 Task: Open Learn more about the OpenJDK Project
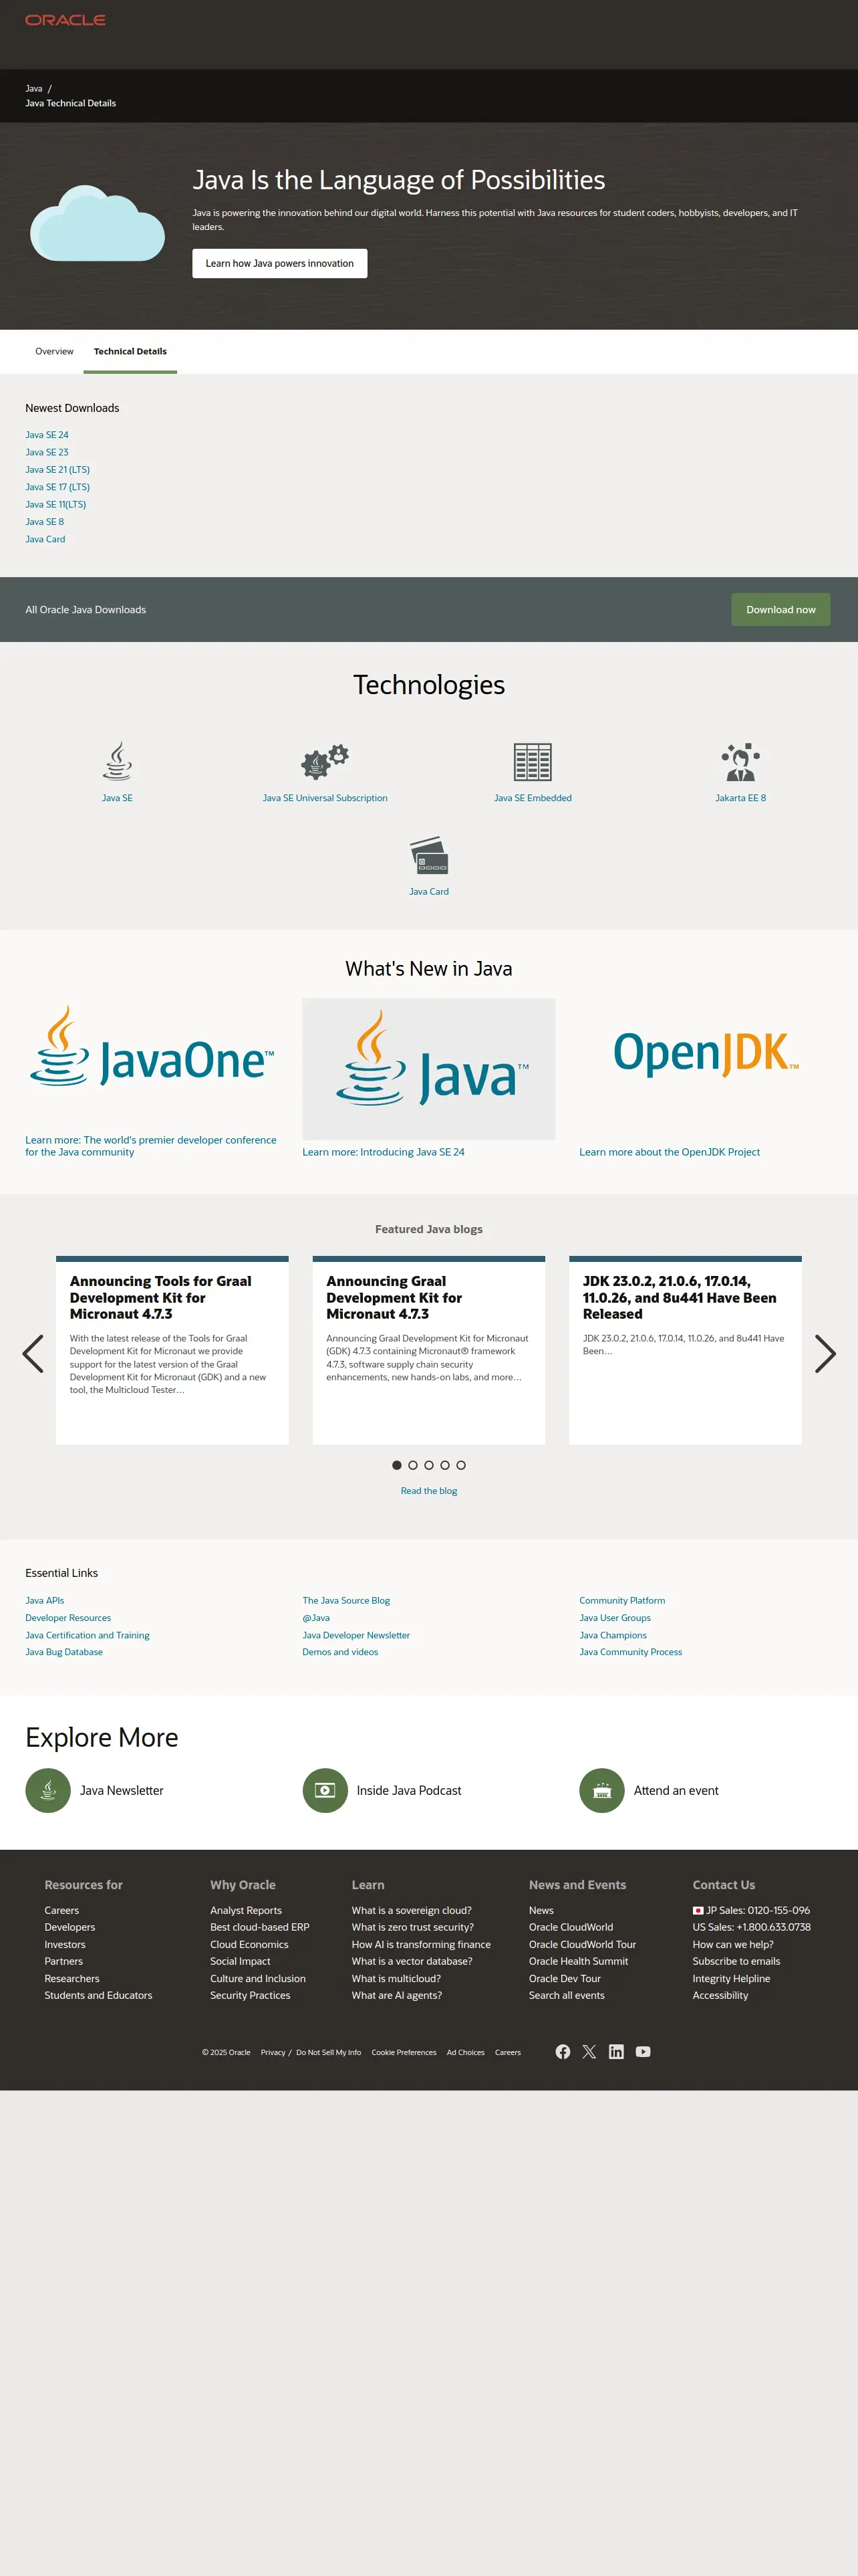(669, 1152)
